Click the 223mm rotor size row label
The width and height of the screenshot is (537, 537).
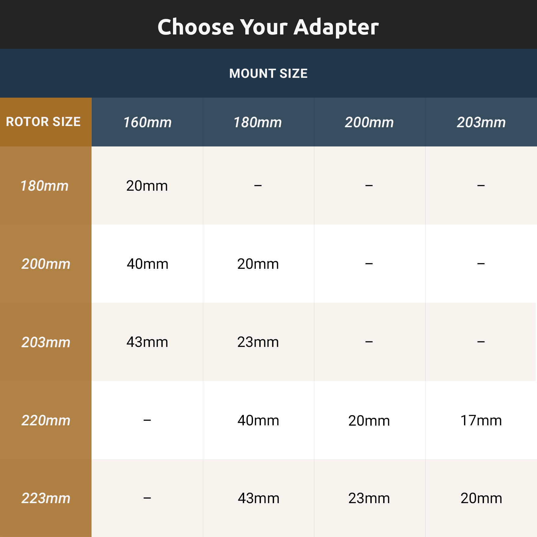click(46, 498)
